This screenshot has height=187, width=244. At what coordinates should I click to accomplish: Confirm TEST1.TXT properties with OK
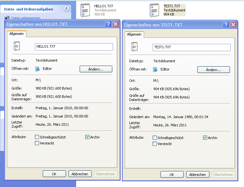(172, 175)
